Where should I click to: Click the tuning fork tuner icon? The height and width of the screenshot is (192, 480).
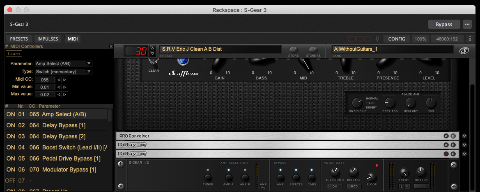click(x=377, y=39)
